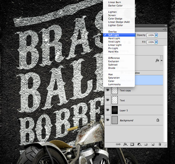Add a layer mask

tap(132, 144)
